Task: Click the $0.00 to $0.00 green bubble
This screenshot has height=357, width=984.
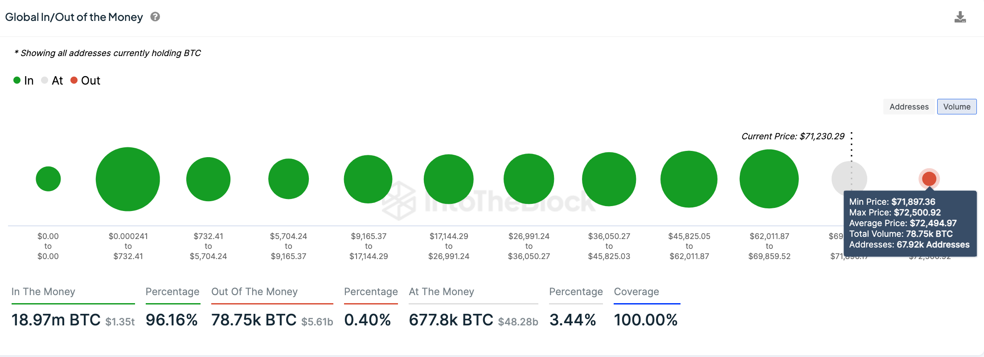Action: 48,179
